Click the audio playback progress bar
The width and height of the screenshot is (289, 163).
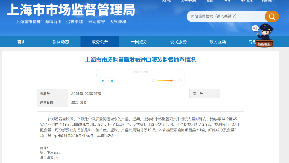[140, 75]
